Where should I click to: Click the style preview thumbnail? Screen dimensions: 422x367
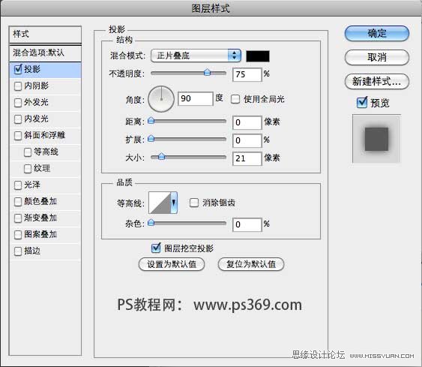coord(376,139)
